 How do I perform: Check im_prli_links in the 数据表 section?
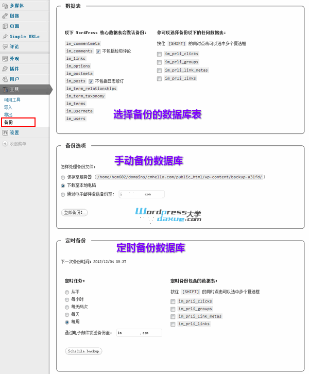tap(159, 78)
